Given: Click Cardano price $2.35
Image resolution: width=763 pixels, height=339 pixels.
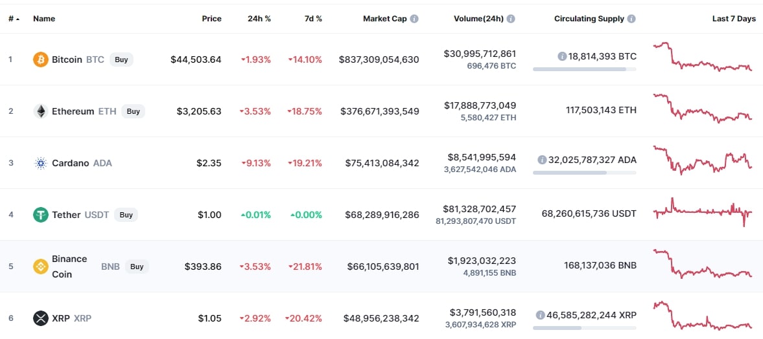Looking at the screenshot, I should click(209, 163).
